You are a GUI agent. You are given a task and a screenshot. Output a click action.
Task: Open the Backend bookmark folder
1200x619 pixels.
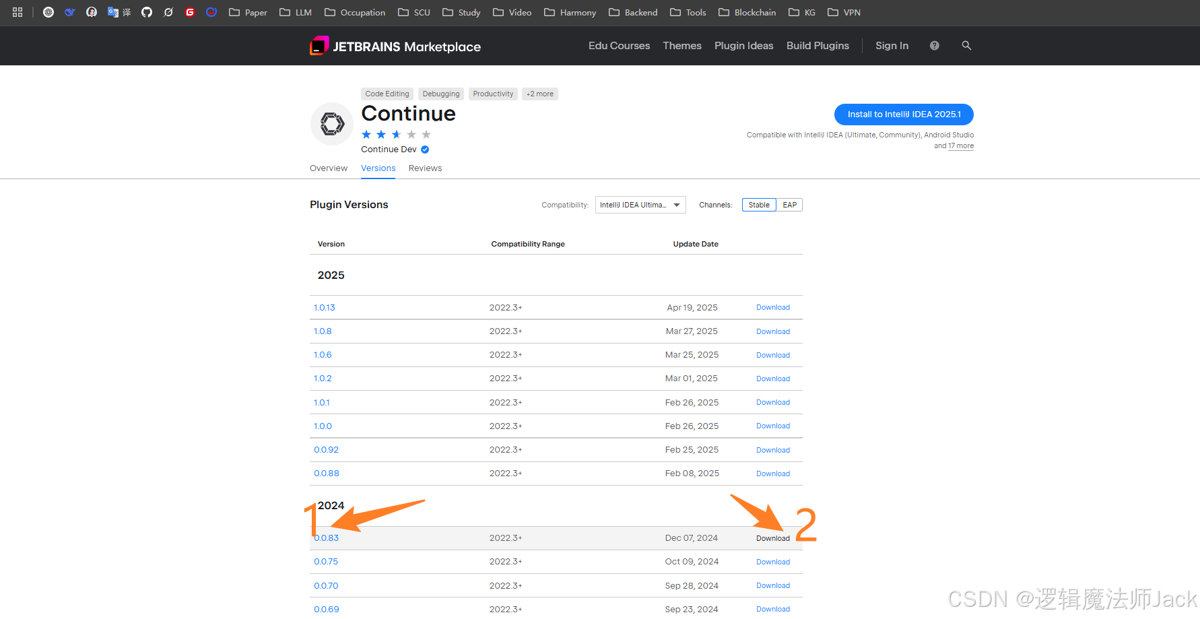coord(633,12)
